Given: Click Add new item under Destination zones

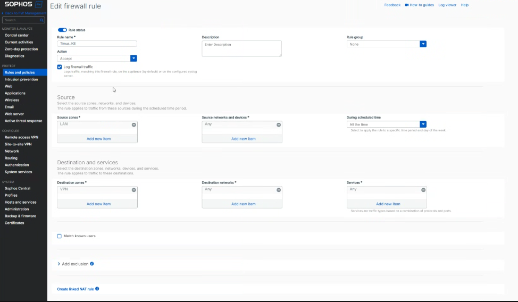Looking at the screenshot, I should (99, 204).
